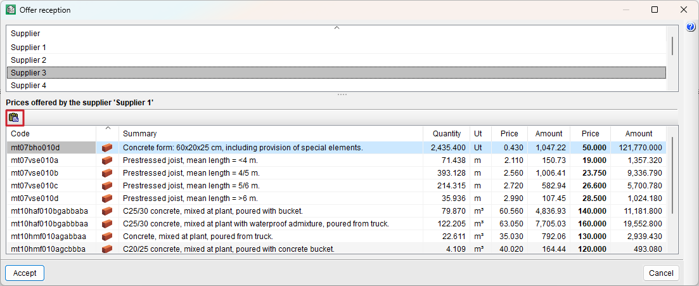This screenshot has width=699, height=286.
Task: Click the paste prices clipboard icon
Action: [x=14, y=117]
